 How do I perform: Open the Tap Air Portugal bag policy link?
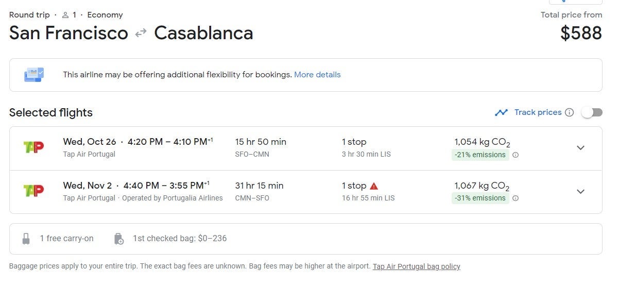pyautogui.click(x=416, y=266)
